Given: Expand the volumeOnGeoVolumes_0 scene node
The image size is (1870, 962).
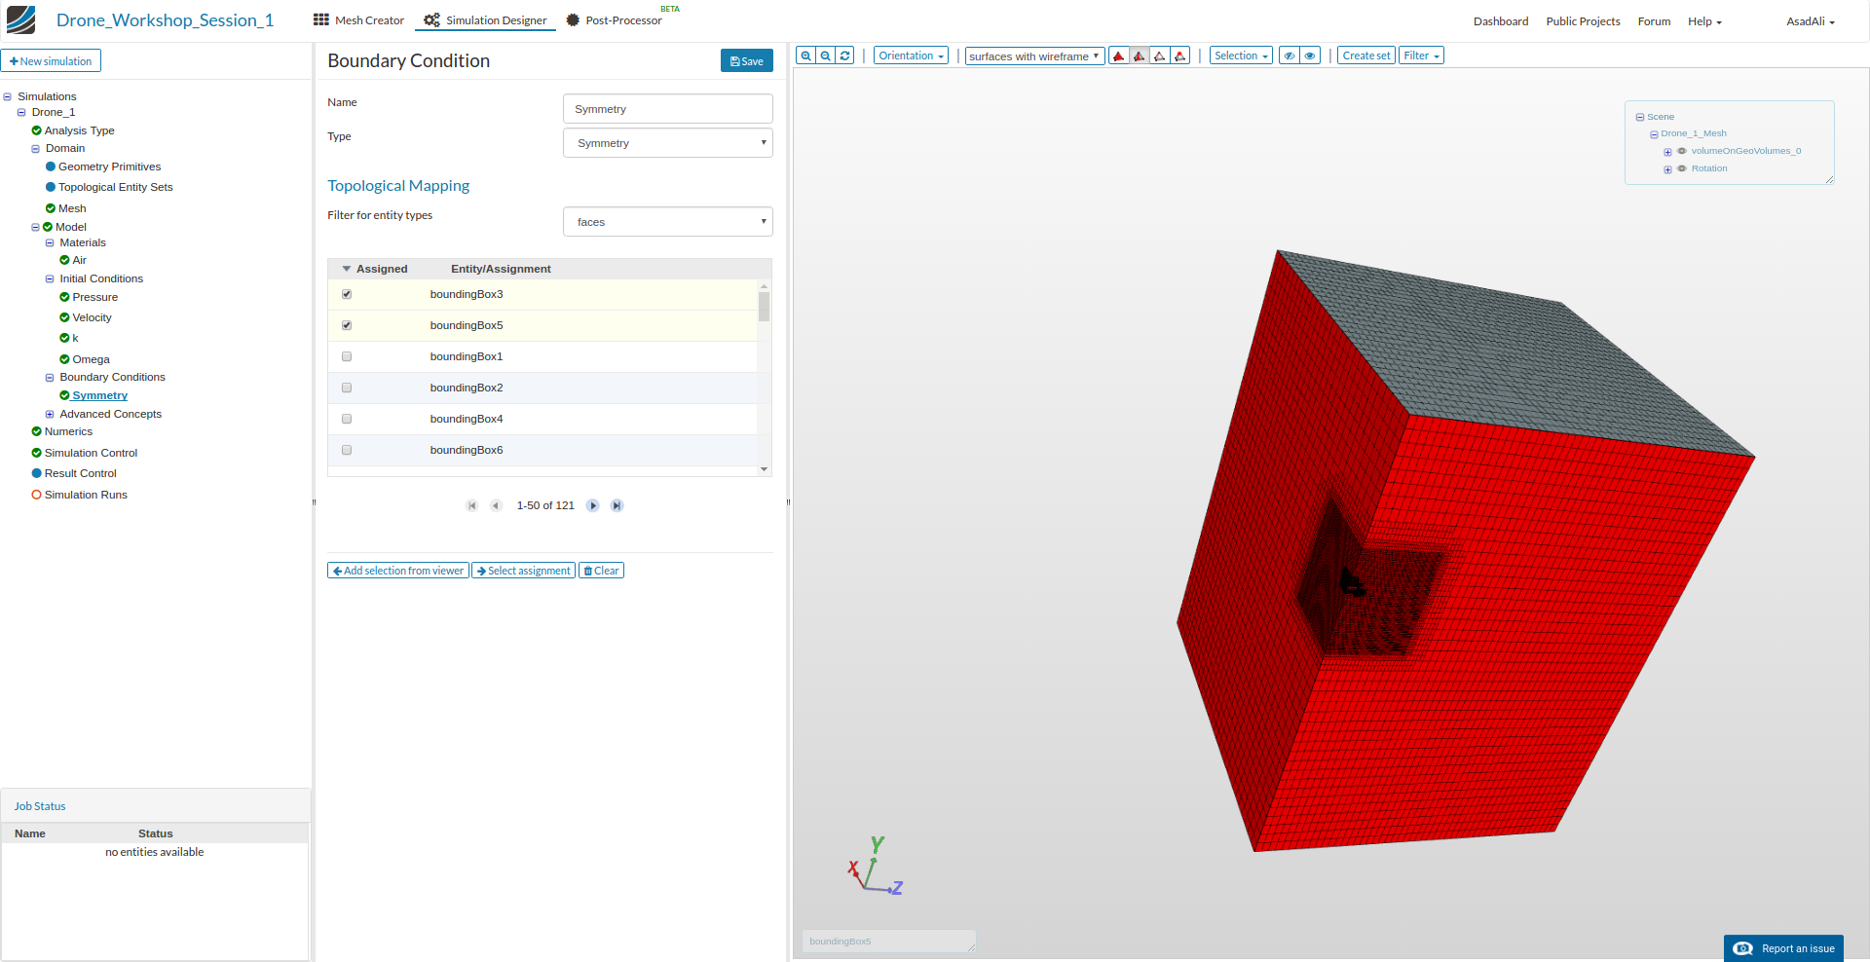Looking at the screenshot, I should (x=1667, y=152).
